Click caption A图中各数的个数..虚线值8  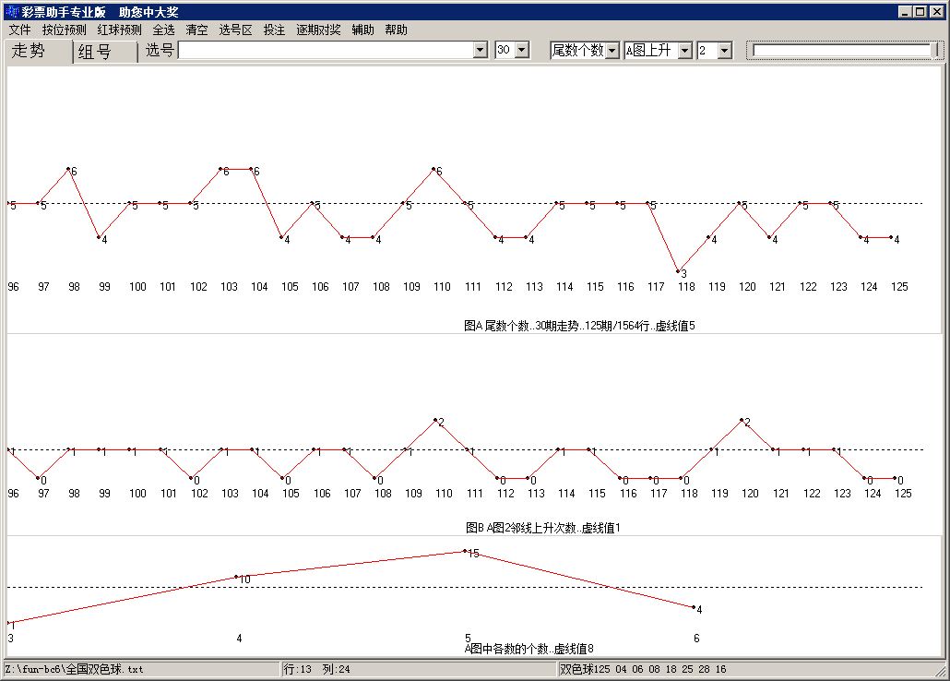(528, 650)
